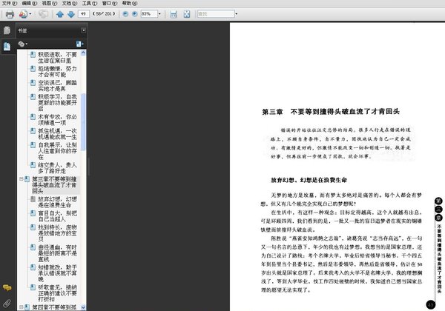Collapse the 书签 panel with its header button
Viewport: 445px width, 311px height.
pyautogui.click(x=83, y=30)
